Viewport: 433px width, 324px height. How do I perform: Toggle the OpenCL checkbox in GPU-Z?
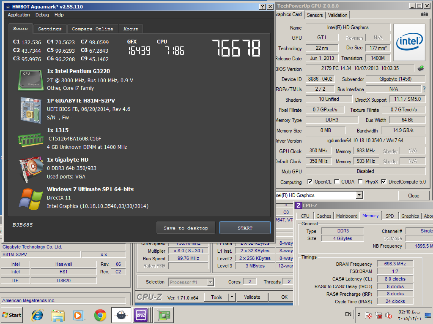click(x=310, y=181)
